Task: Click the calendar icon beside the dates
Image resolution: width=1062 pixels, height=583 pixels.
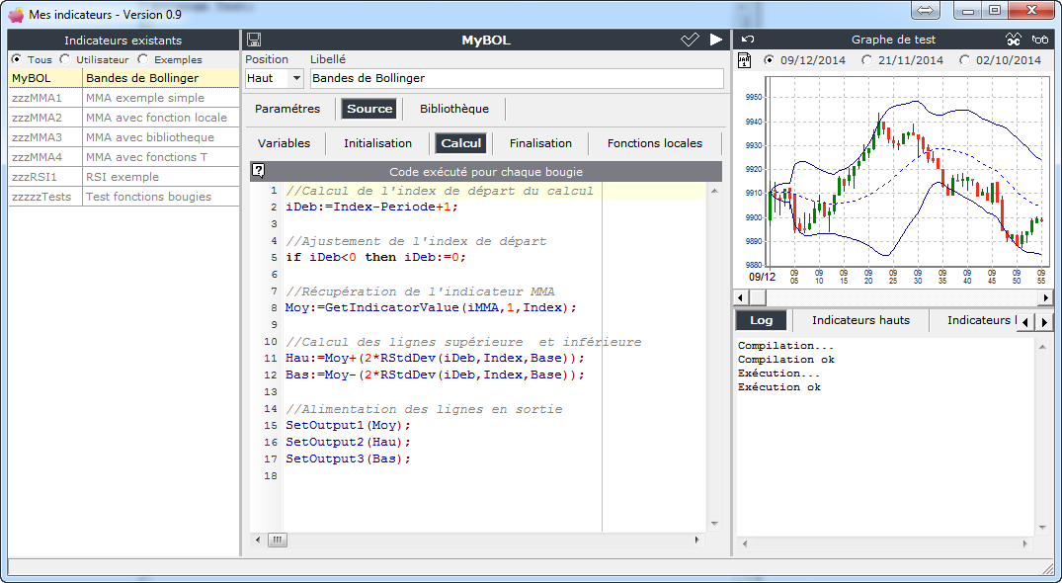Action: [x=745, y=60]
